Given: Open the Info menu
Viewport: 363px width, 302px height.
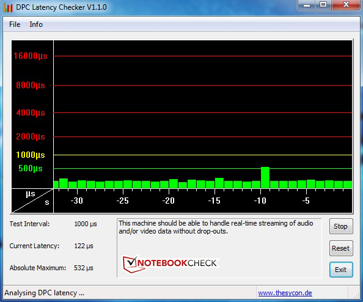Looking at the screenshot, I should [x=36, y=24].
